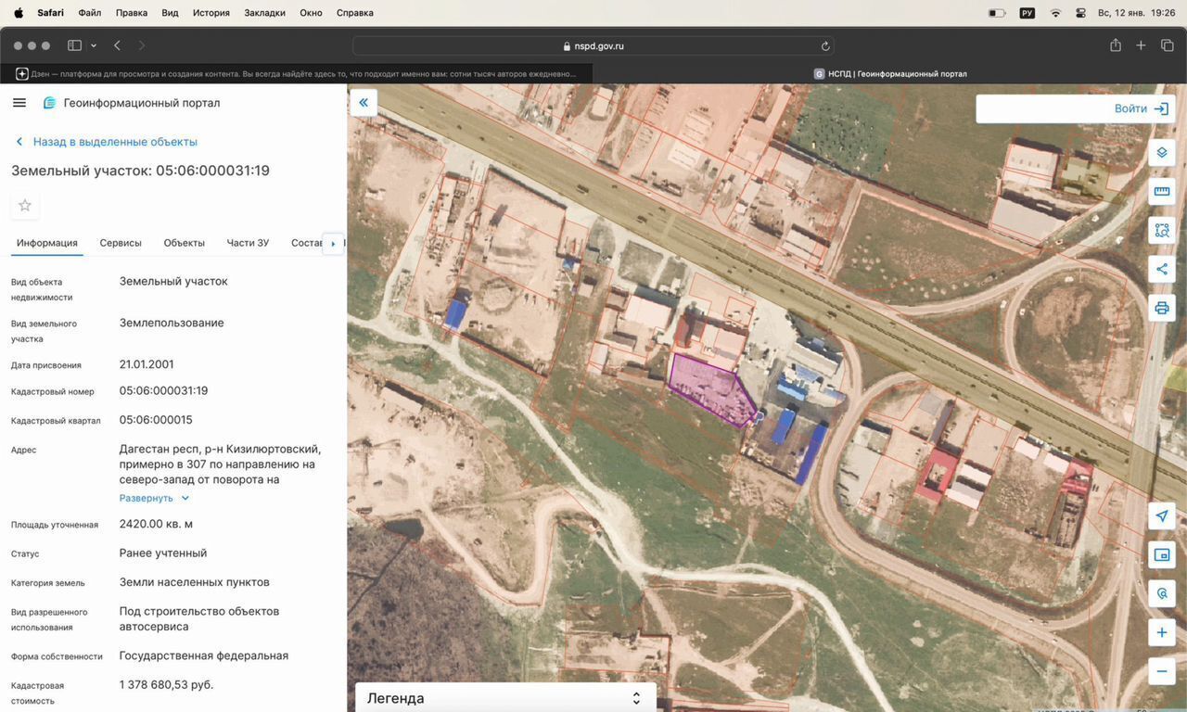1187x712 pixels.
Task: Click the status value Ранее учтенный
Action: pos(163,553)
